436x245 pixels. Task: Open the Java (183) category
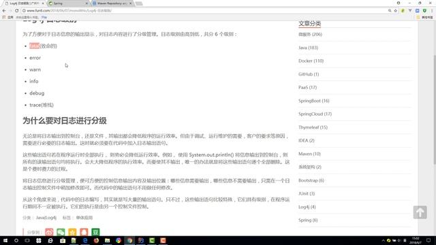coord(308,48)
